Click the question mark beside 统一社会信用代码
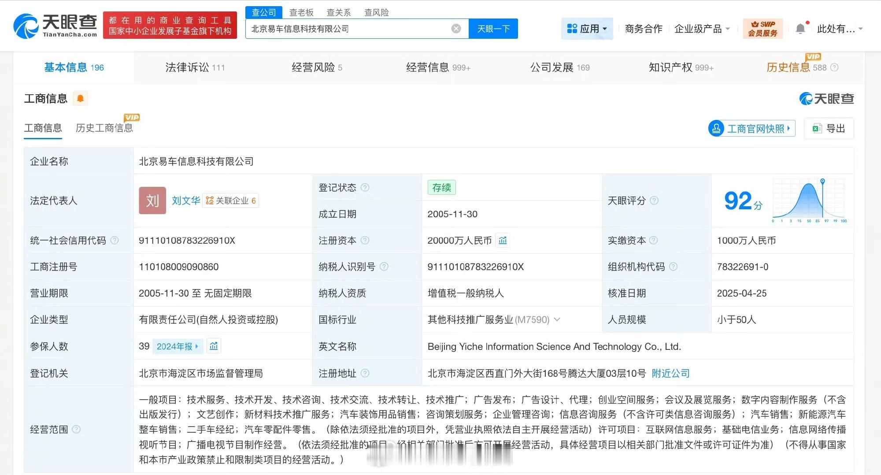Viewport: 881px width, 475px height. (114, 241)
